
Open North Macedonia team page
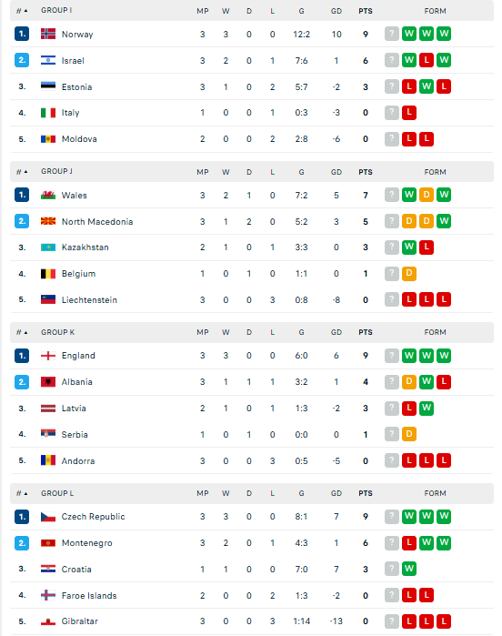(x=97, y=221)
